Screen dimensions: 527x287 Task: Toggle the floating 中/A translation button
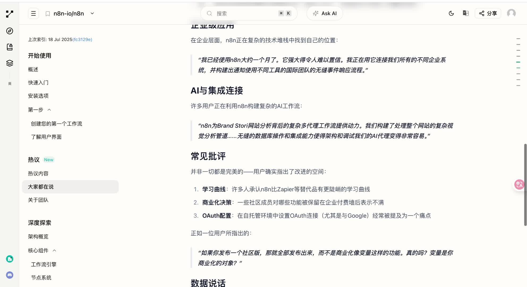click(x=520, y=184)
